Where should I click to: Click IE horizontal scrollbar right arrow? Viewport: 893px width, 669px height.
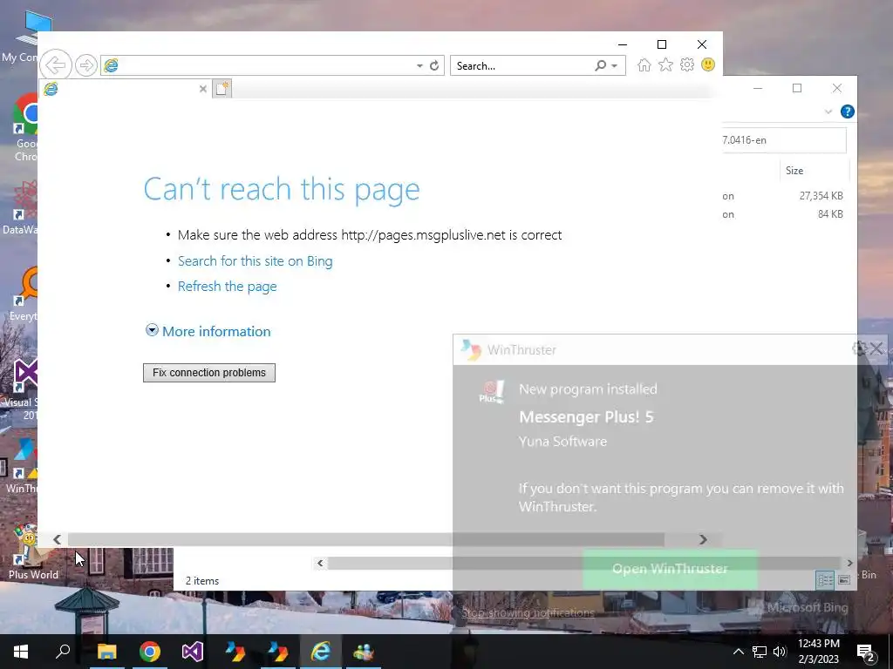703,539
